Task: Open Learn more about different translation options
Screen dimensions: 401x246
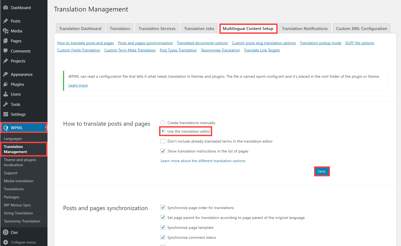Action: click(x=203, y=161)
